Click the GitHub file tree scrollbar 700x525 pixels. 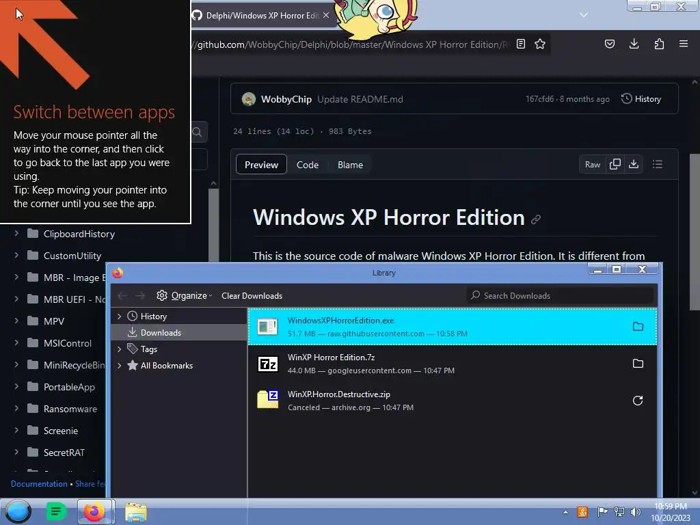(213, 226)
